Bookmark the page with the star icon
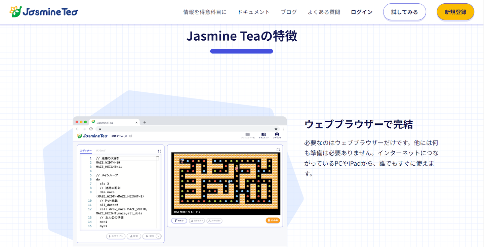The height and width of the screenshot is (247, 484). 276,129
